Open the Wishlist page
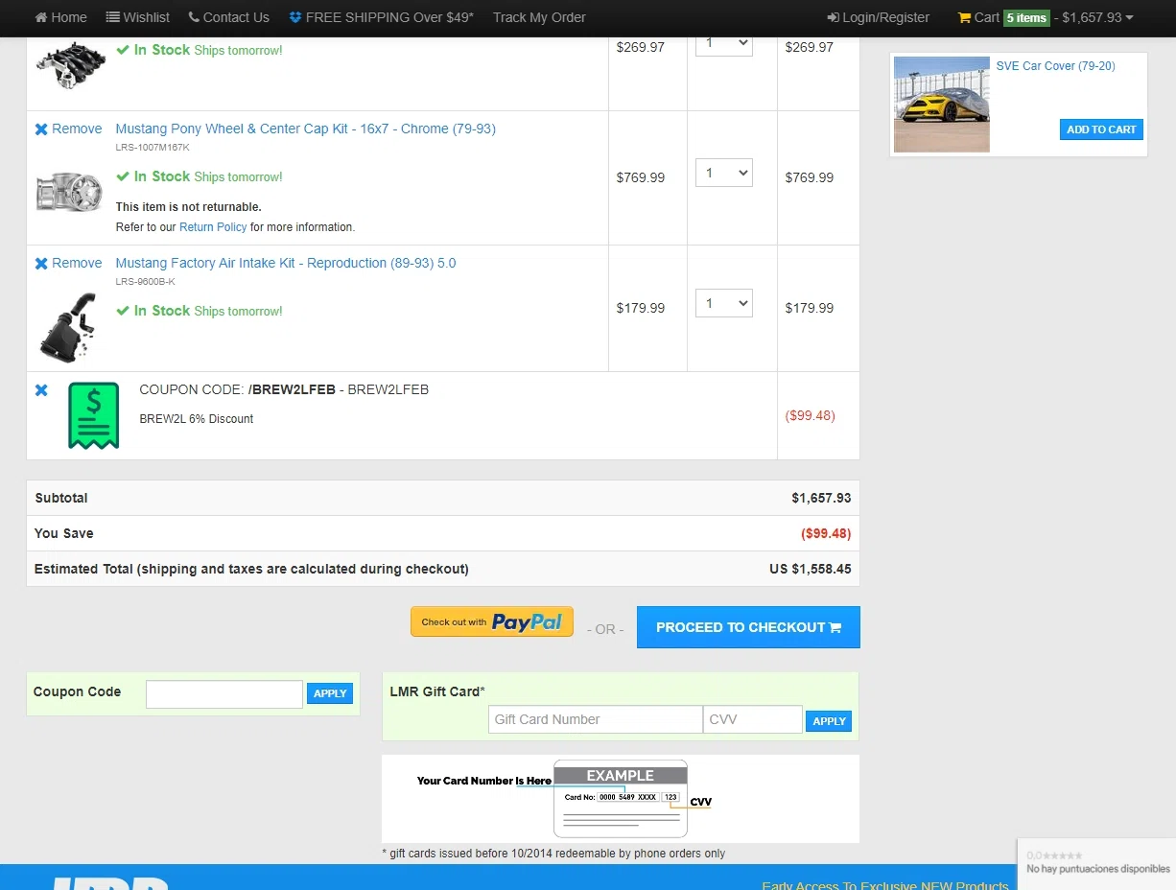Viewport: 1176px width, 890px height. click(x=137, y=17)
